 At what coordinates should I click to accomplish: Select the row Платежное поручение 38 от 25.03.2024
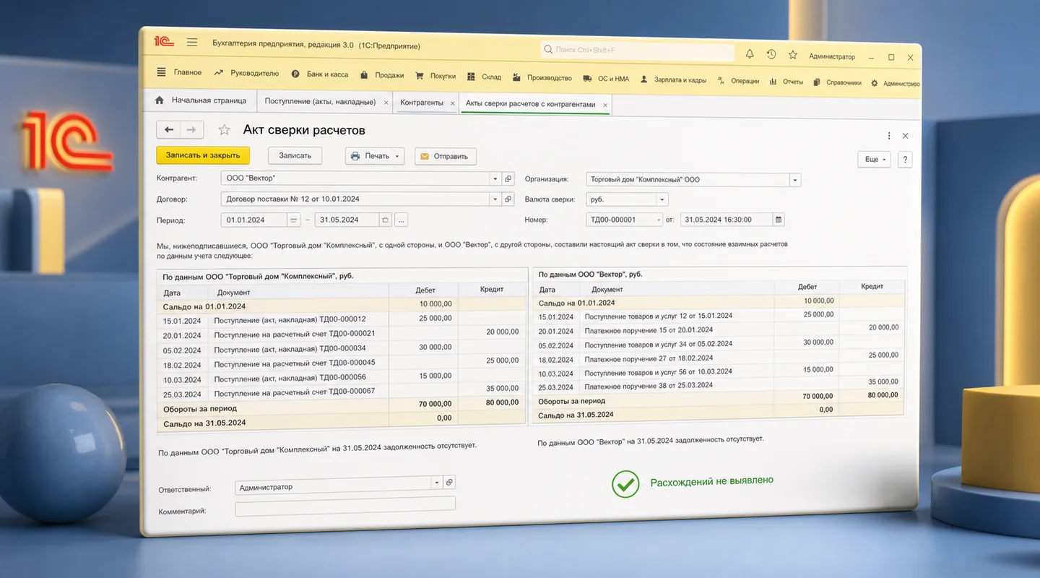click(719, 386)
